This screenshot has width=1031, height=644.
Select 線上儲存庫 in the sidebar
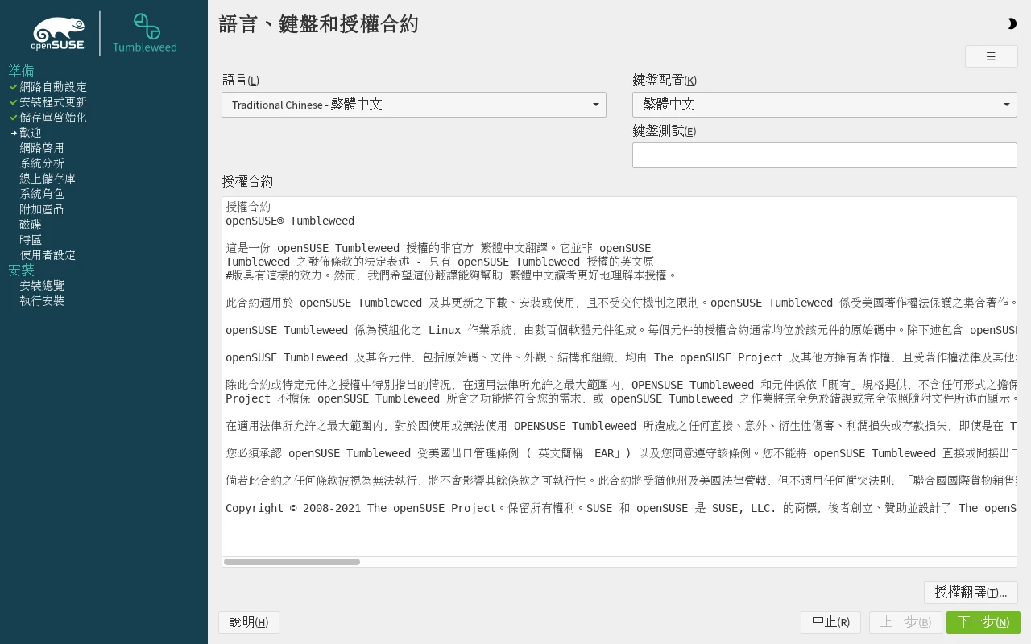point(48,179)
